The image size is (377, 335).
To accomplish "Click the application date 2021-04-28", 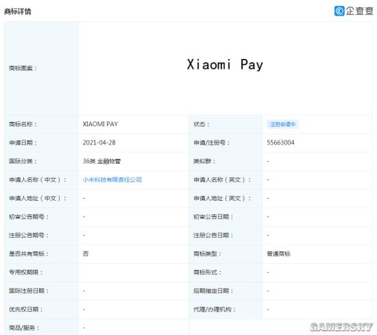I will [99, 142].
